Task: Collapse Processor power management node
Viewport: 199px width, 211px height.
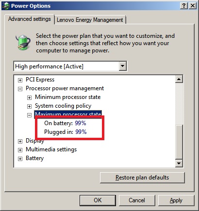Action: (20, 89)
